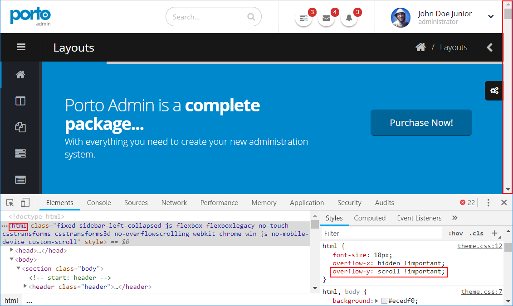Open the Audits tab
Viewport: 513px width, 306px height.
(384, 202)
